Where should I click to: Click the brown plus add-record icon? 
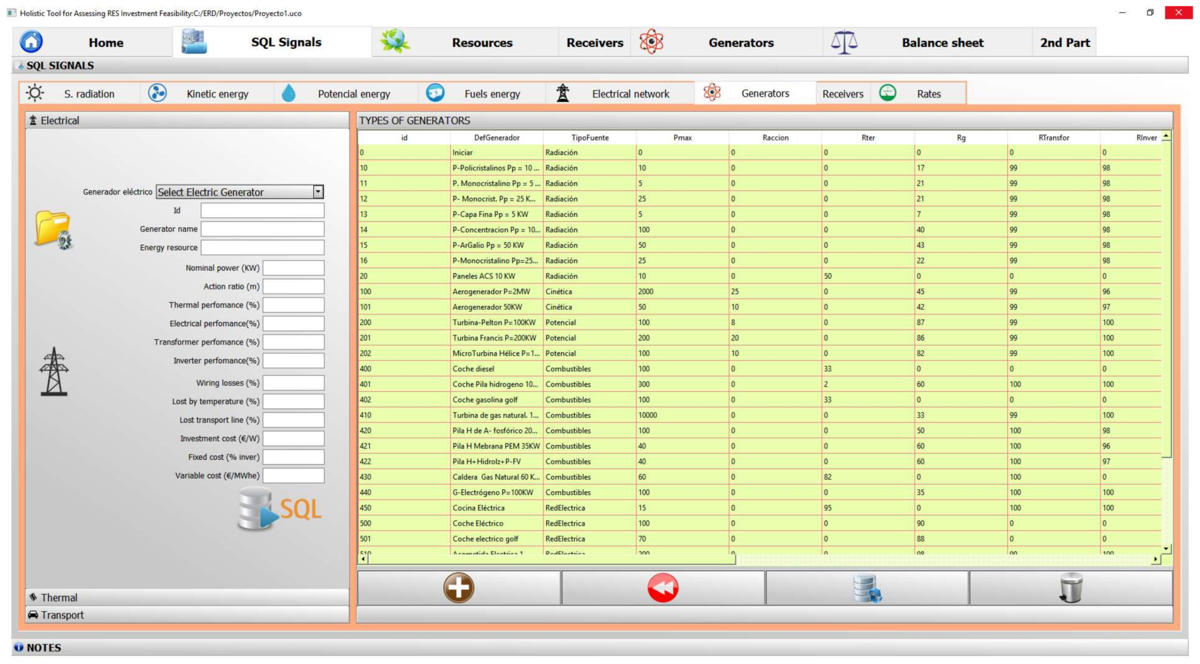tap(458, 588)
